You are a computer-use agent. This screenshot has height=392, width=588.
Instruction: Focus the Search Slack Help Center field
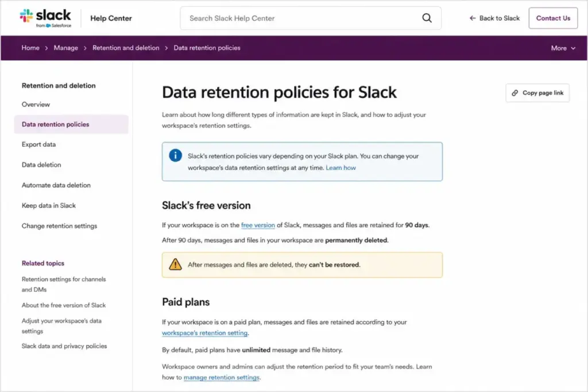coord(311,18)
